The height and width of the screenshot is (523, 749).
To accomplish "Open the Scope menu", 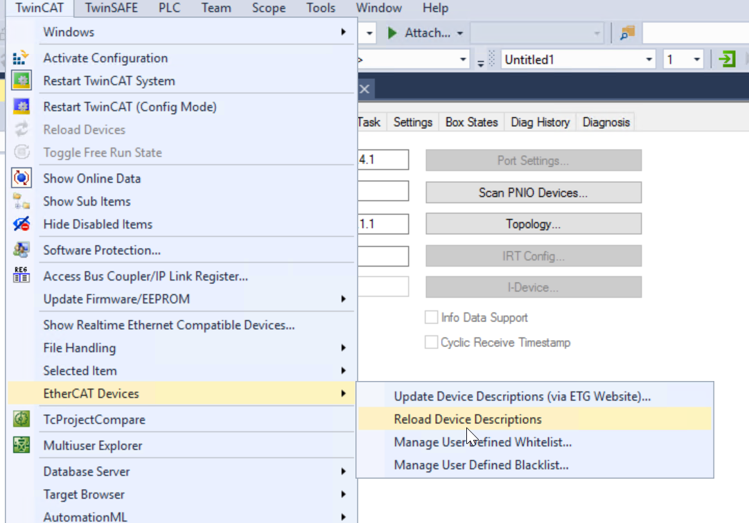I will coord(268,8).
